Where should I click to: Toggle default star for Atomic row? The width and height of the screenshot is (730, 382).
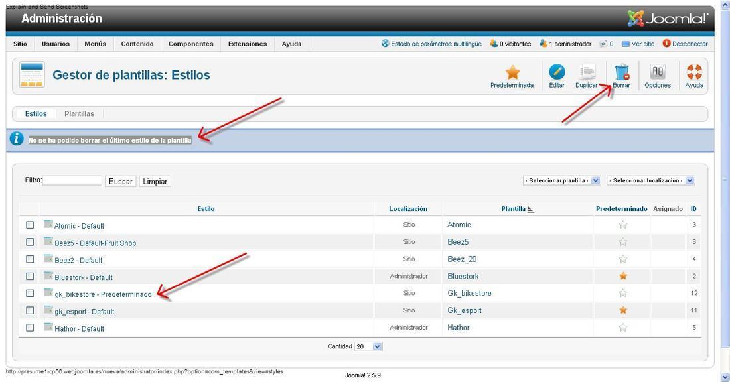tap(623, 225)
